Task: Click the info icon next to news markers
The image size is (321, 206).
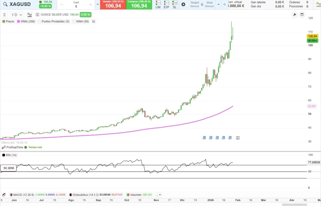Action: pos(238,138)
